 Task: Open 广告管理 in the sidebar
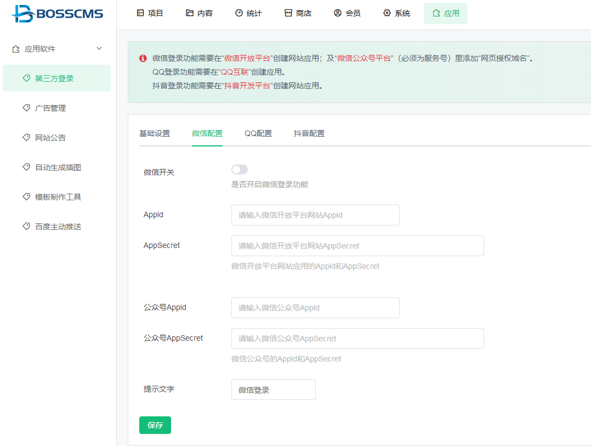[x=50, y=108]
